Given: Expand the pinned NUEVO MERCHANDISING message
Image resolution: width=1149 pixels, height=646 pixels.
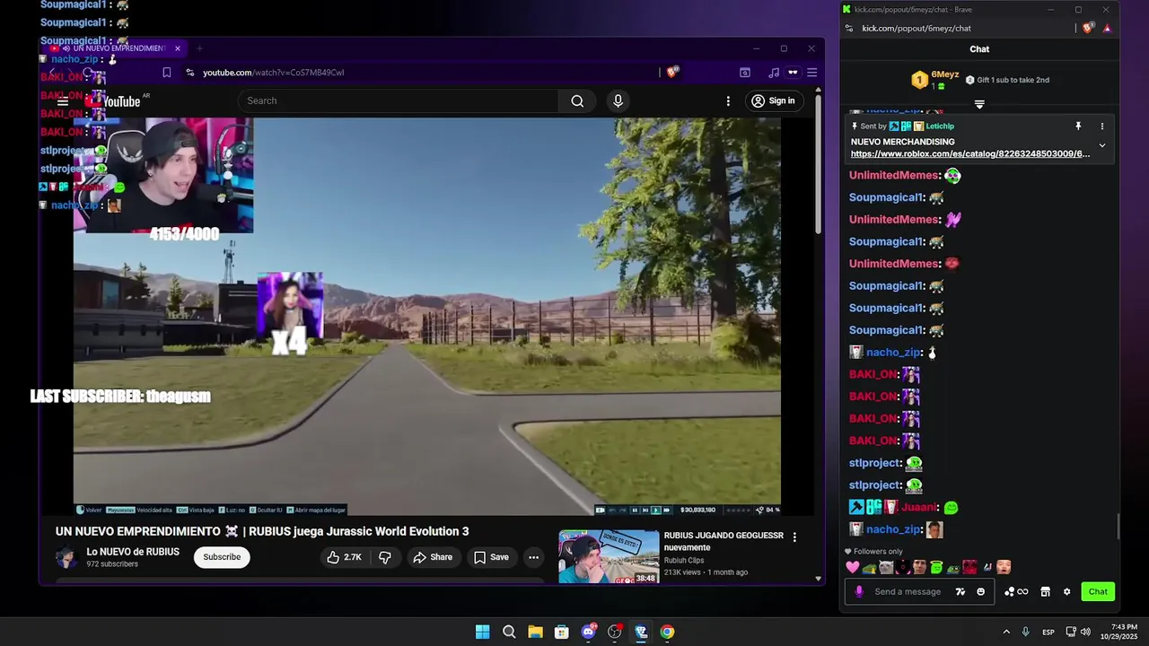Looking at the screenshot, I should pos(1102,145).
